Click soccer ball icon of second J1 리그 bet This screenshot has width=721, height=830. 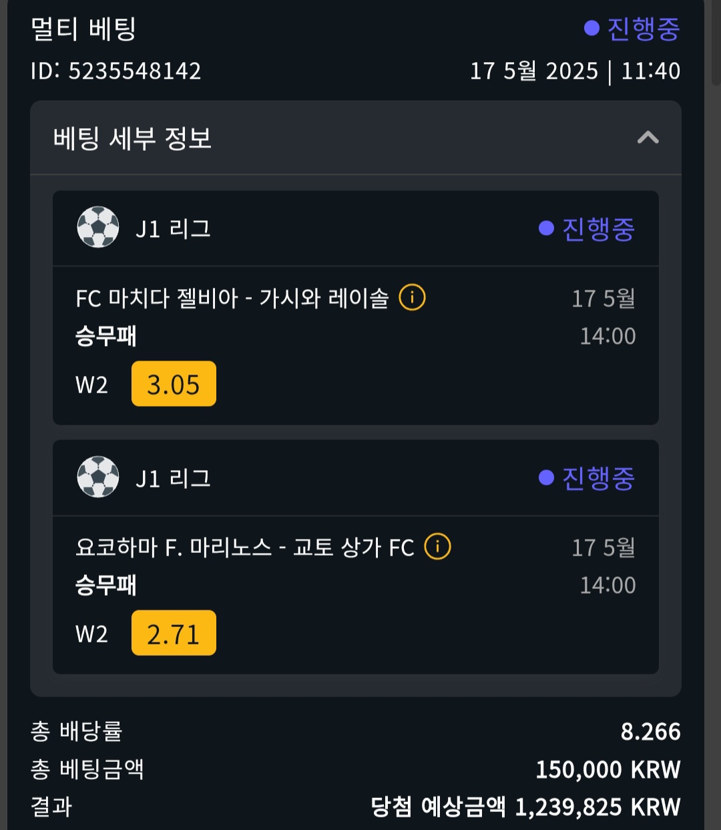point(98,477)
